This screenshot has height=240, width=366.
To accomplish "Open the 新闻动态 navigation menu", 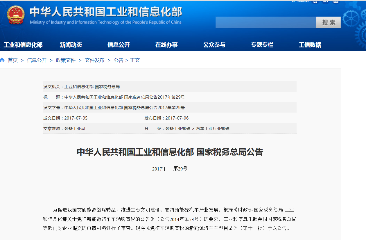I will (70, 45).
